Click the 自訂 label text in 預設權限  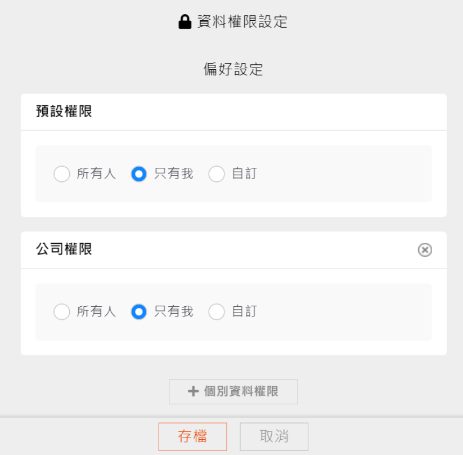point(244,174)
